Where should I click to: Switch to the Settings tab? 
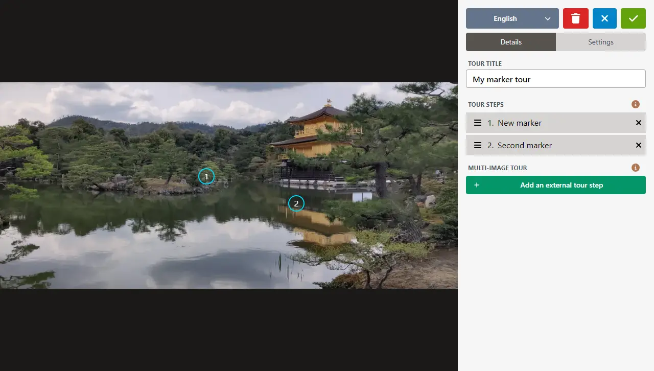click(600, 42)
